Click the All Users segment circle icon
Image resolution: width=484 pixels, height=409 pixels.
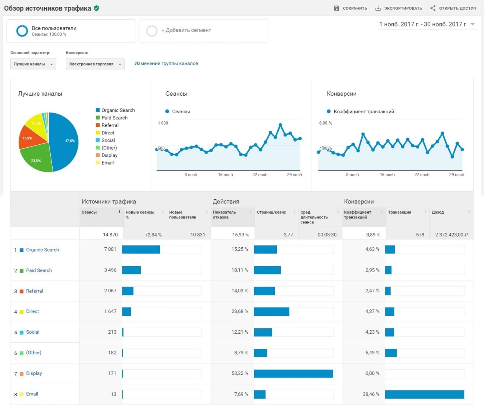point(22,31)
